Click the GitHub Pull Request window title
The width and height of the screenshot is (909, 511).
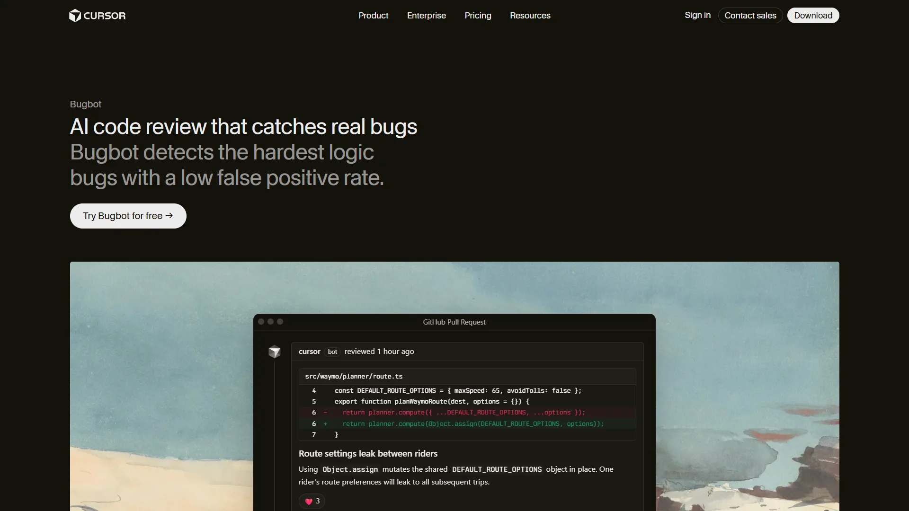coord(454,322)
